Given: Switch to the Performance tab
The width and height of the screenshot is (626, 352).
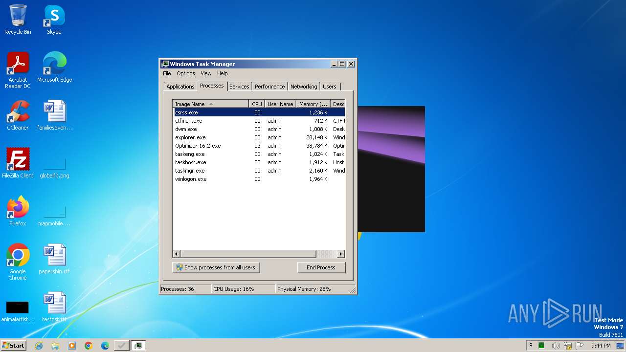Looking at the screenshot, I should (x=269, y=87).
